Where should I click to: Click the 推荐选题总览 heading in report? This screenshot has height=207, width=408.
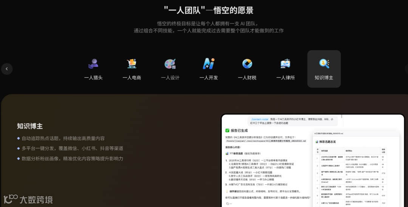(327, 142)
